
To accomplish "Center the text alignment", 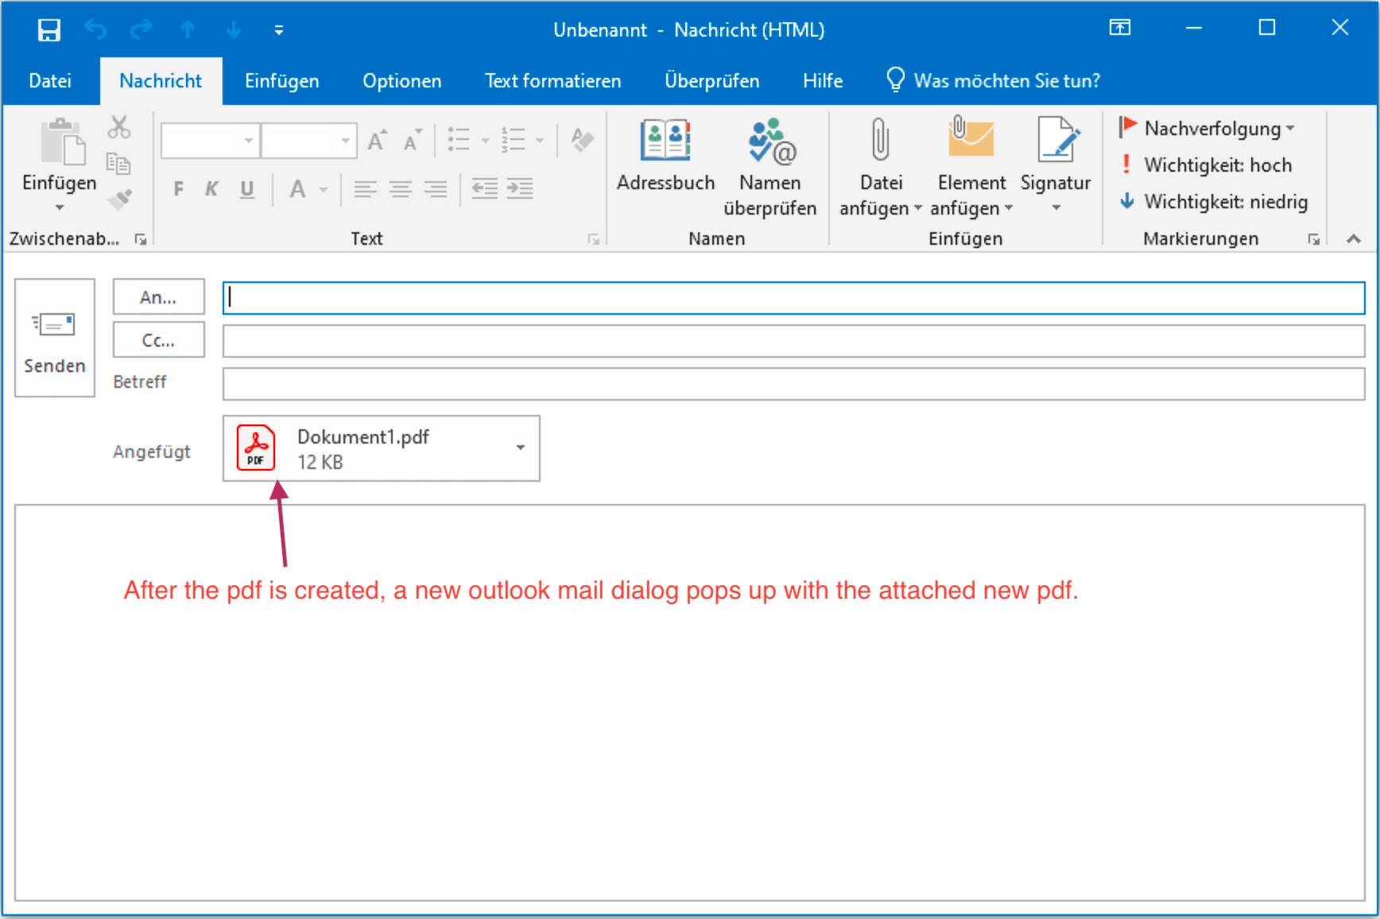I will coord(401,189).
